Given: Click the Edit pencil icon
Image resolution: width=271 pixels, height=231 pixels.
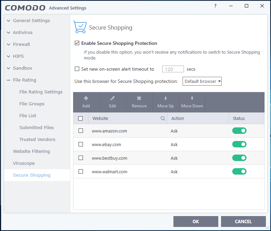Looking at the screenshot, I should 113,99.
